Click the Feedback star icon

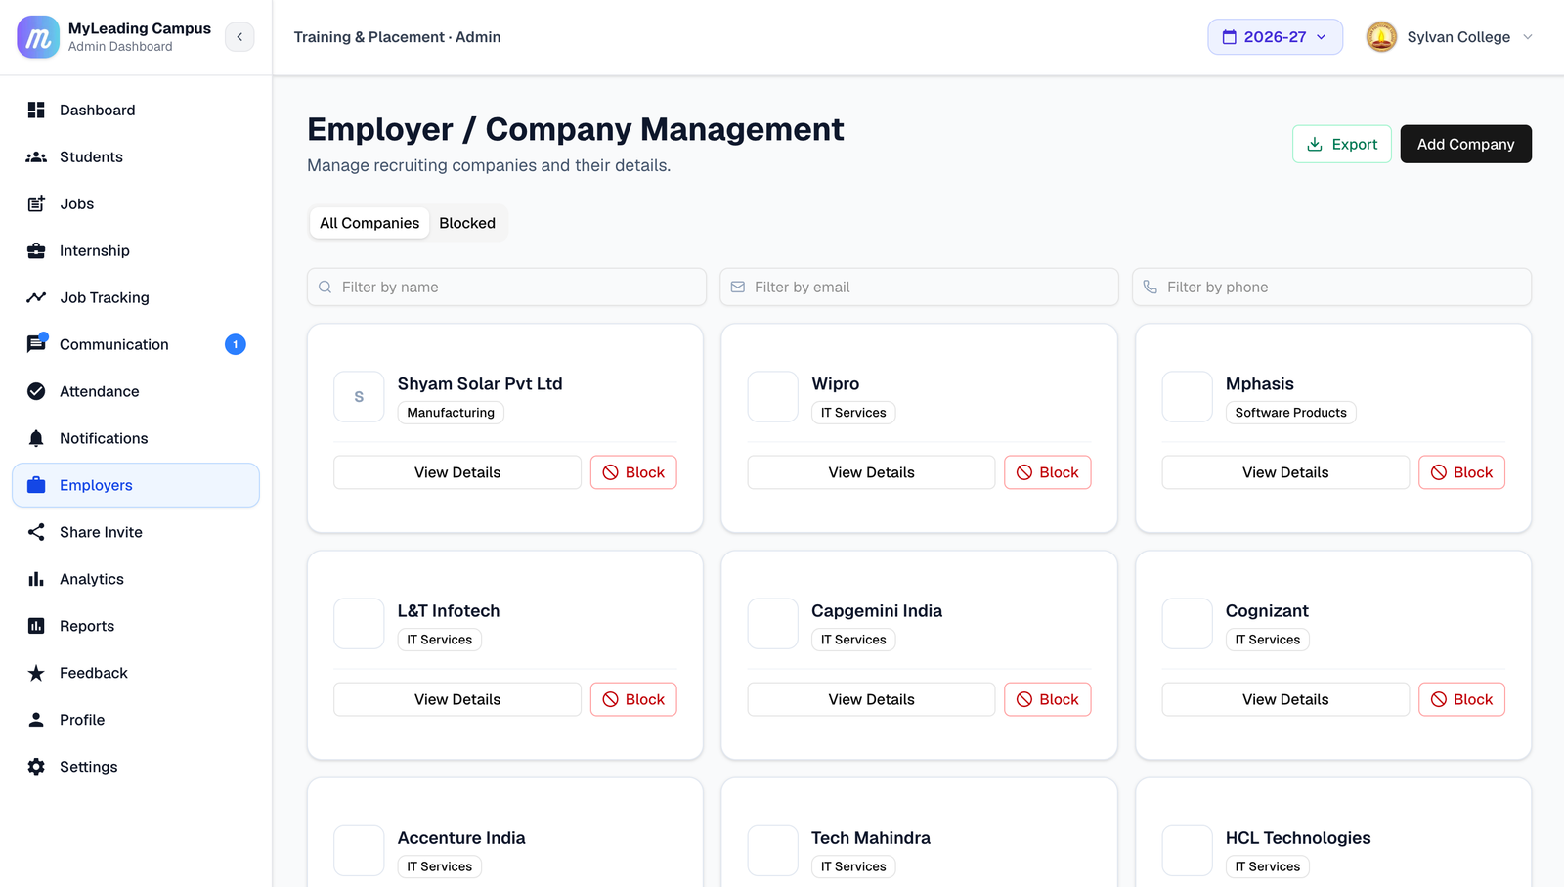click(x=36, y=673)
